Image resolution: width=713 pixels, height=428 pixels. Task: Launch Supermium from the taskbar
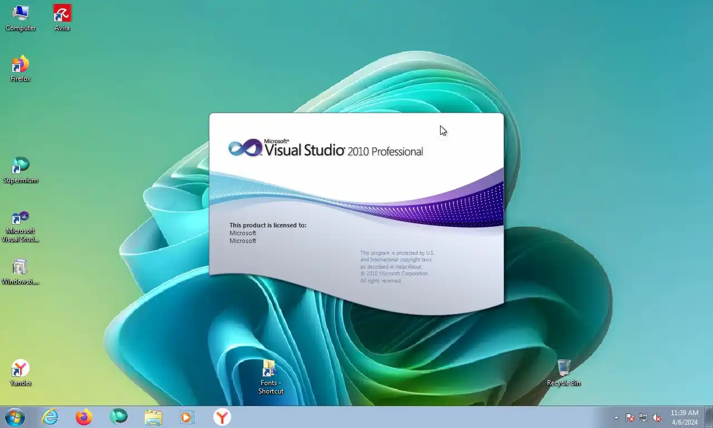click(119, 417)
